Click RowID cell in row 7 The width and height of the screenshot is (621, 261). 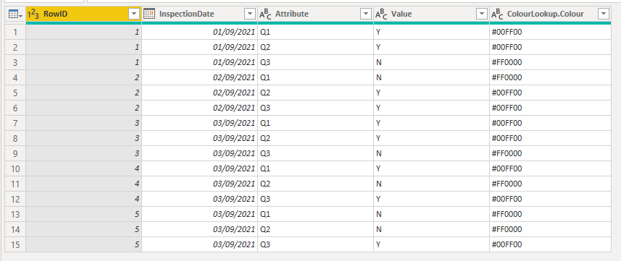[x=83, y=123]
